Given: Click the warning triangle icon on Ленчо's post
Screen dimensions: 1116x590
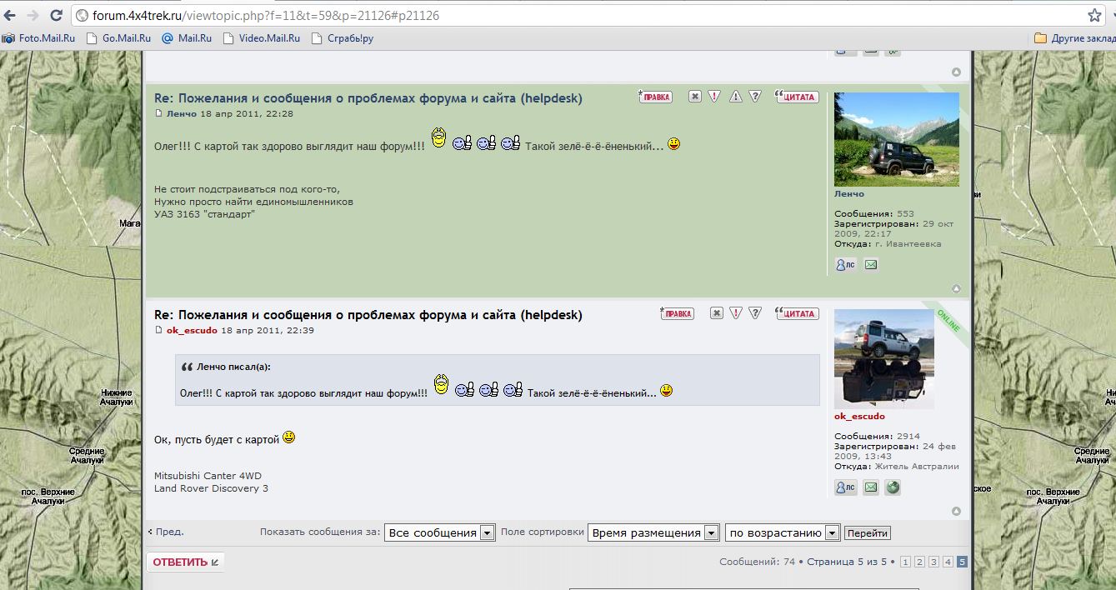Looking at the screenshot, I should pyautogui.click(x=735, y=97).
